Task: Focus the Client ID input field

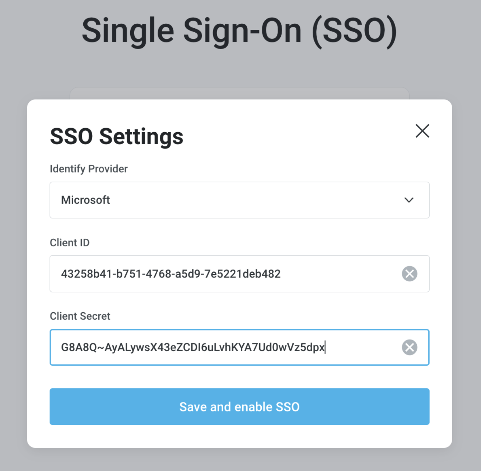Action: point(239,274)
